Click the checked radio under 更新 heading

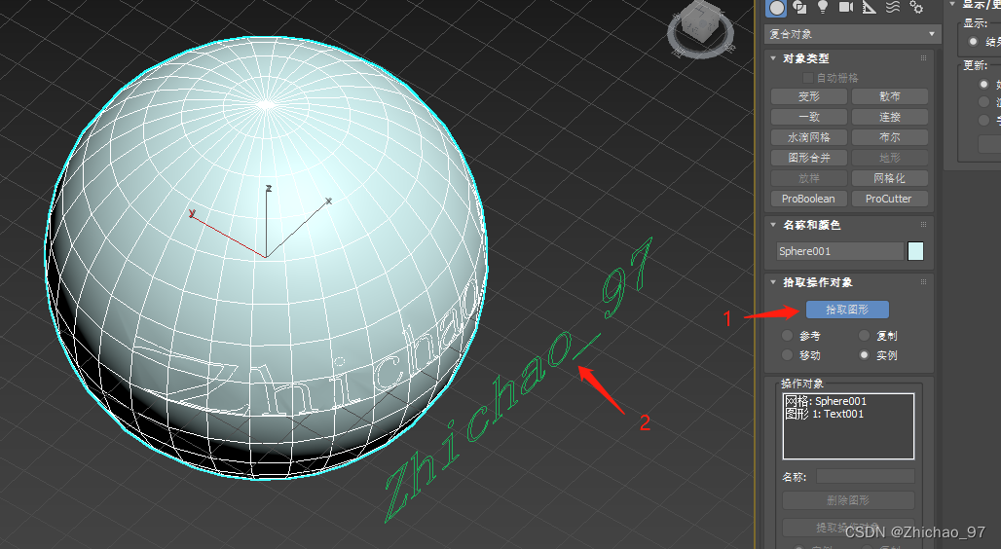click(x=983, y=85)
